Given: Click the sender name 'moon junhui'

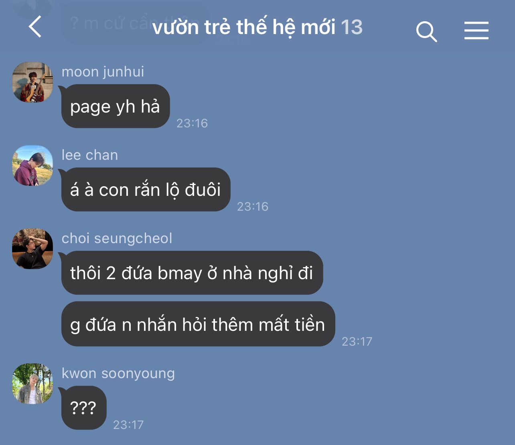Looking at the screenshot, I should click(x=103, y=72).
